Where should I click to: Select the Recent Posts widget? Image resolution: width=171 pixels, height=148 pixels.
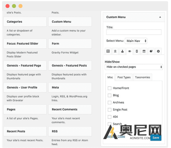[25, 131]
